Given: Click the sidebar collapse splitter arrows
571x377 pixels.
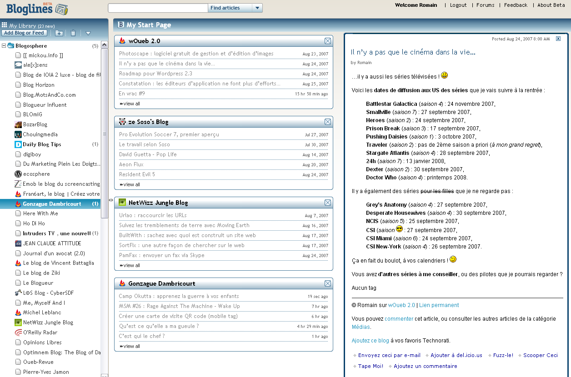Looking at the screenshot, I should pos(110,200).
